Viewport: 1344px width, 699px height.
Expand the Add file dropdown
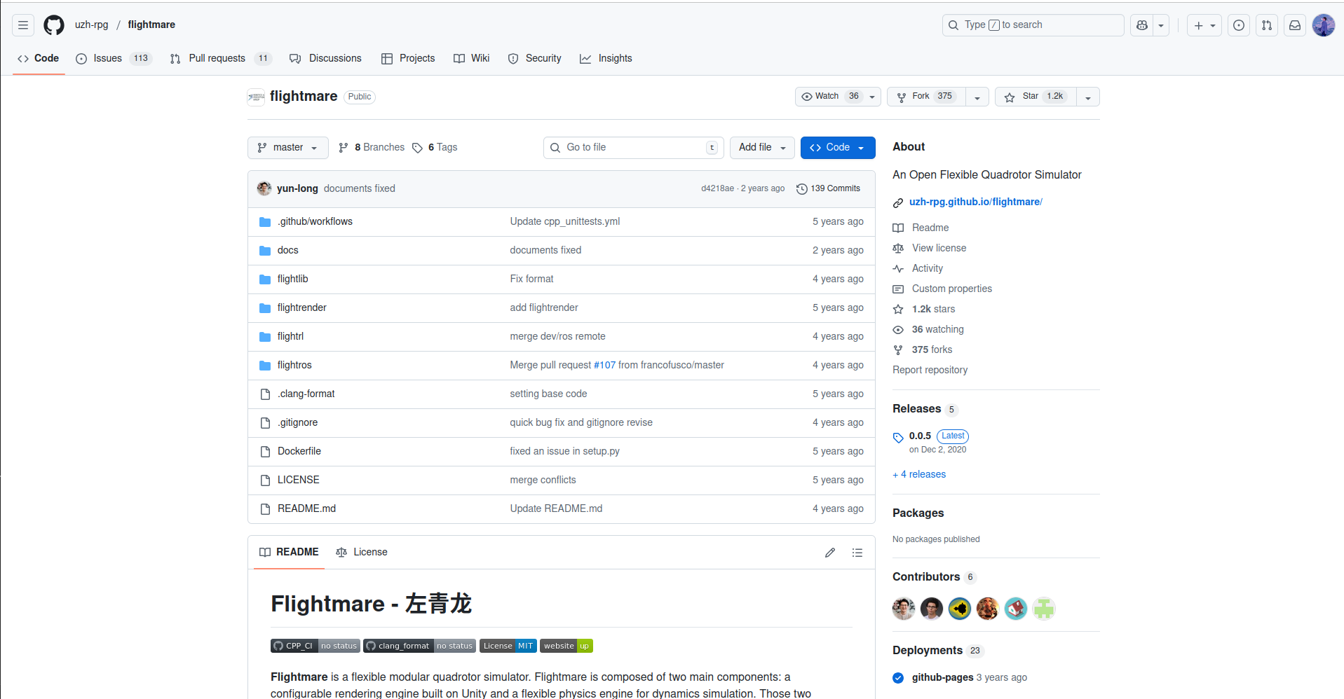point(763,148)
